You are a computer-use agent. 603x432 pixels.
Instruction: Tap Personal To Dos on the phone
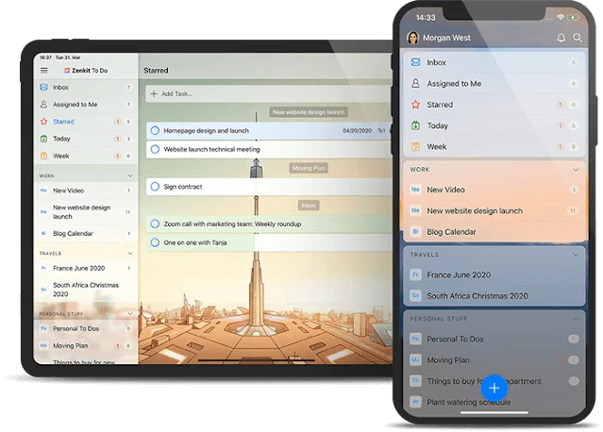494,339
